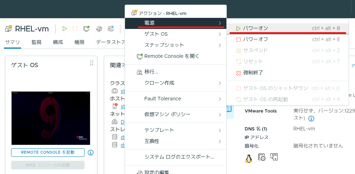The width and height of the screenshot is (355, 174).
Task: Open the cluster link in related objects
Action: click(123, 91)
